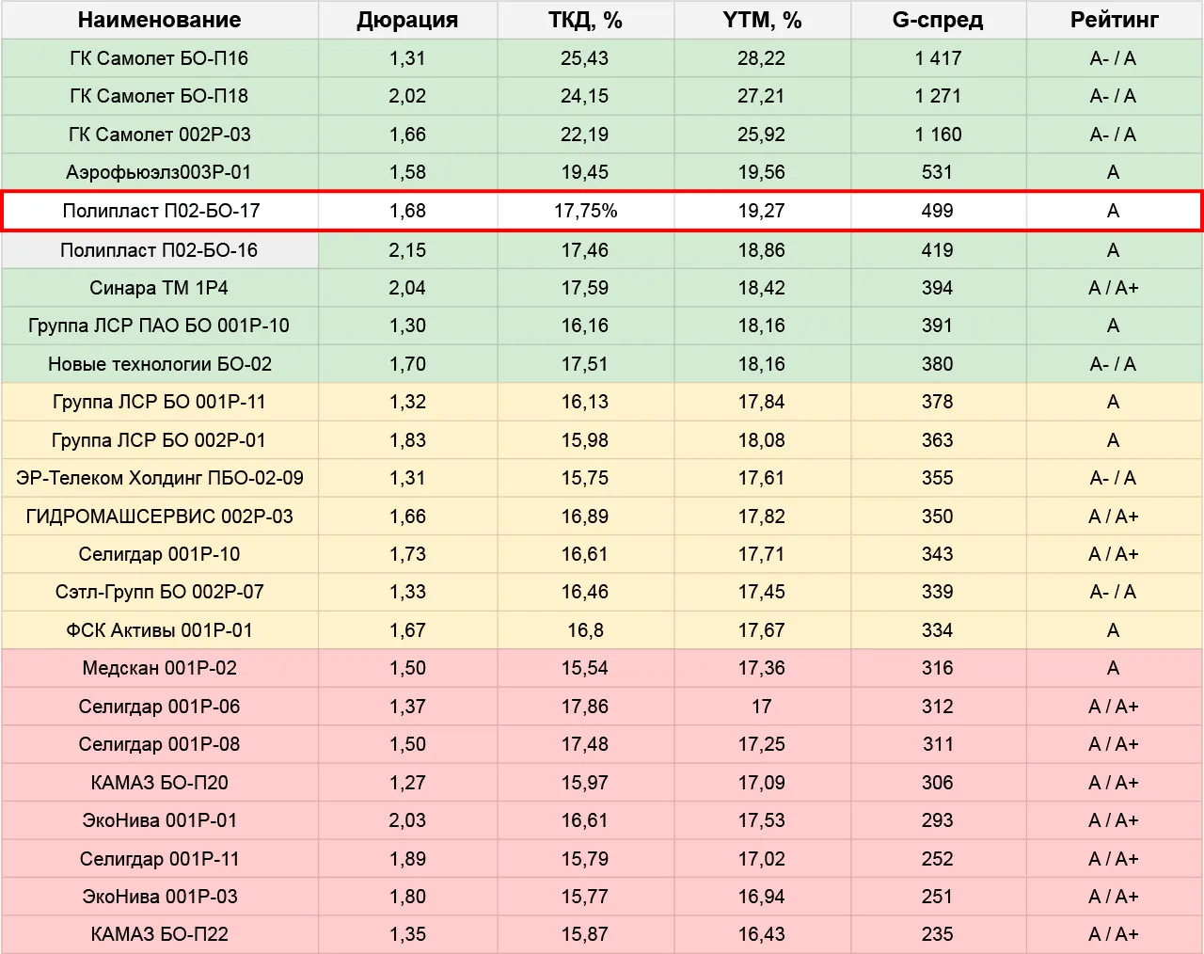Select YTM value "17,53" for ЭкоНива 001Р-01
The width and height of the screenshot is (1204, 954).
(762, 820)
